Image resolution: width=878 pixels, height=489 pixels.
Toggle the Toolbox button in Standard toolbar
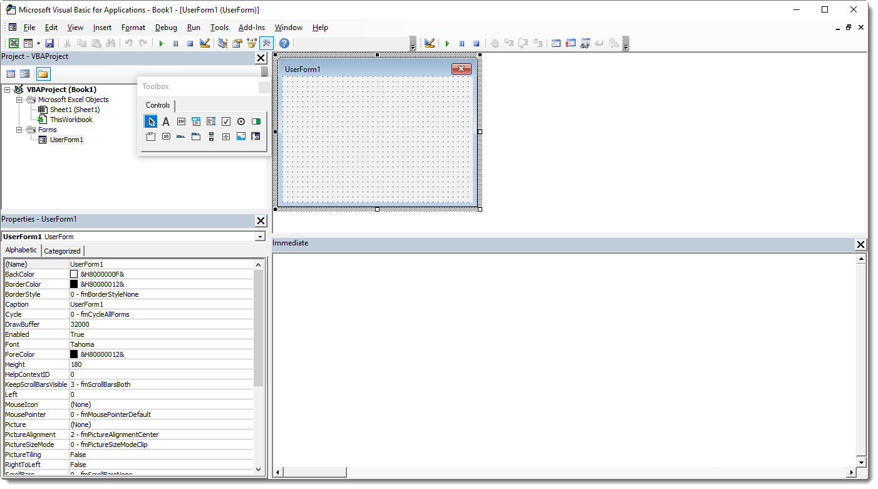pyautogui.click(x=267, y=43)
